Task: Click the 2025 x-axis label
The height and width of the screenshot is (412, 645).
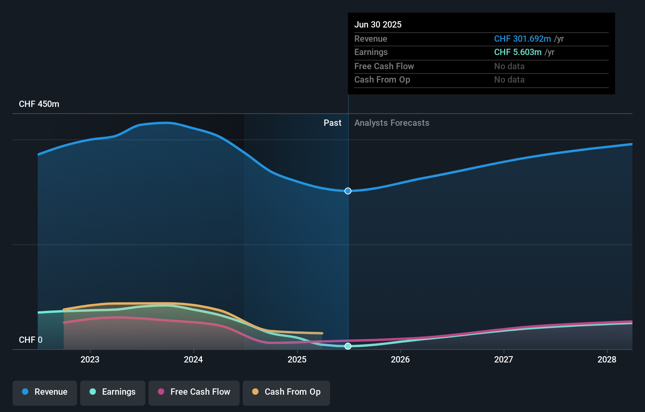Action: pos(297,359)
